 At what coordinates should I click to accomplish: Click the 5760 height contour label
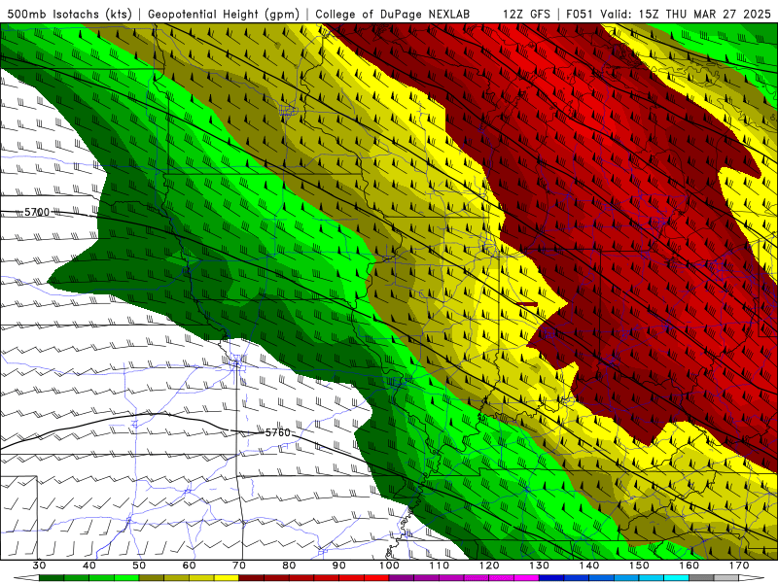[278, 432]
